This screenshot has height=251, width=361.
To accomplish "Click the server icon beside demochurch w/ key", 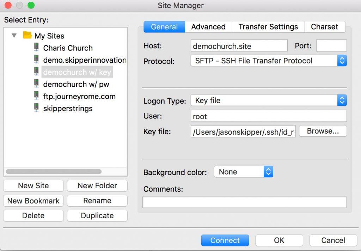I will coord(36,71).
